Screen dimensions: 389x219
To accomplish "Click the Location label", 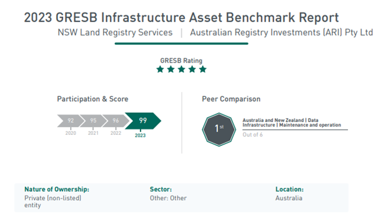I will coord(290,189).
